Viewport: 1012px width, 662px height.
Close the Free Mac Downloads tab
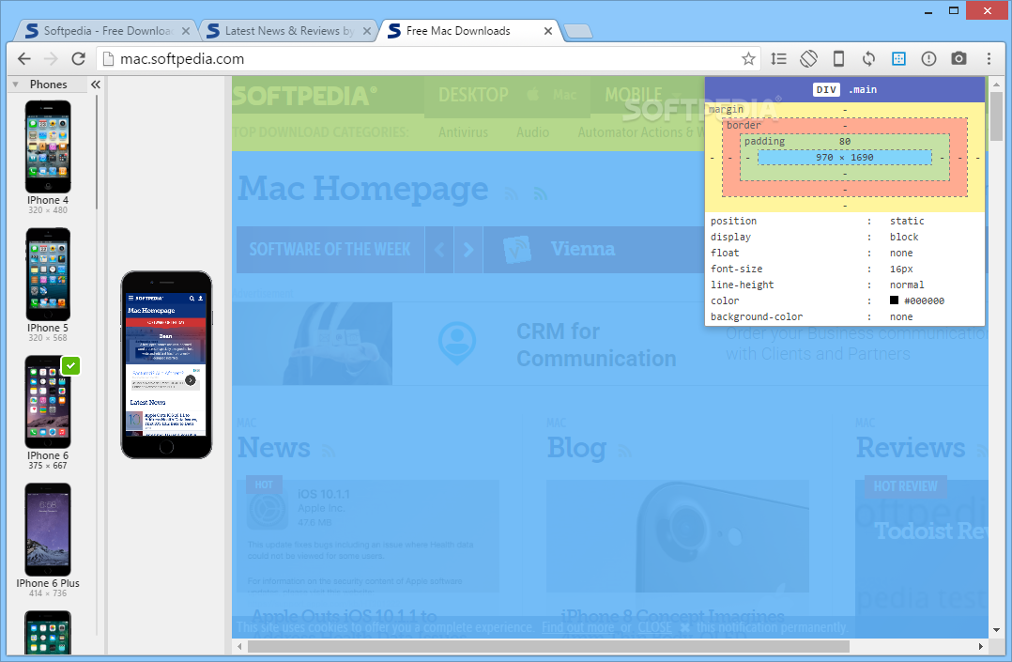point(548,31)
